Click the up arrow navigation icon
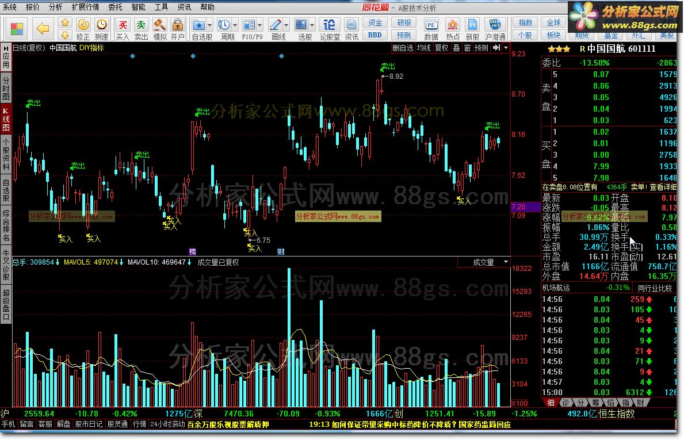 tap(65, 22)
